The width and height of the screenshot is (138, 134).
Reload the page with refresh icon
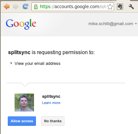[x=26, y=7]
